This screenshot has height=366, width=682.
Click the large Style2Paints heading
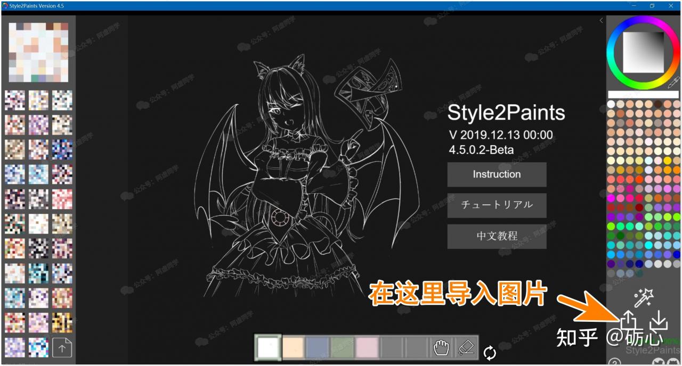click(506, 113)
